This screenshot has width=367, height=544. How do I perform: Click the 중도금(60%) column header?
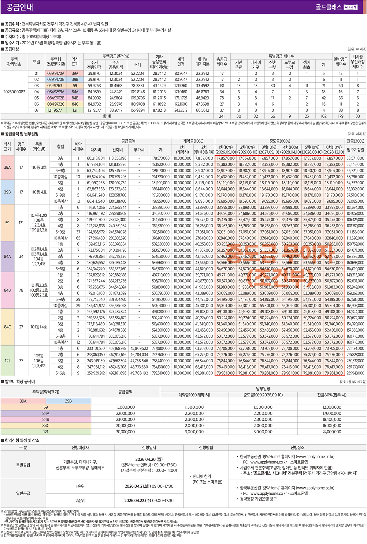click(x=280, y=141)
